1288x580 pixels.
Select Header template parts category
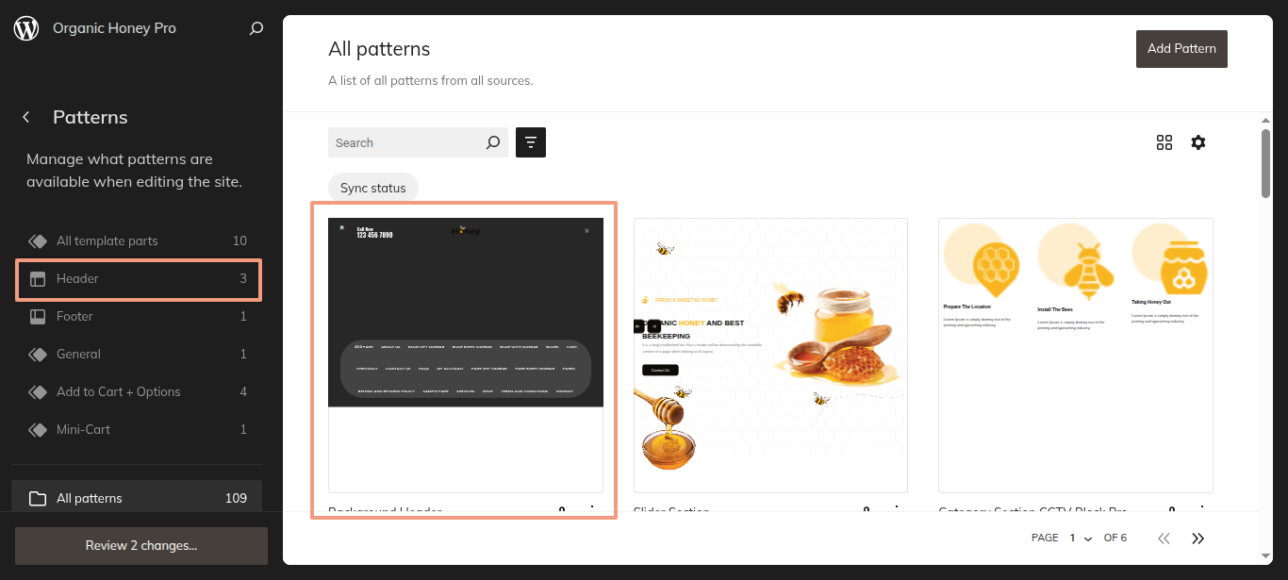pos(139,279)
